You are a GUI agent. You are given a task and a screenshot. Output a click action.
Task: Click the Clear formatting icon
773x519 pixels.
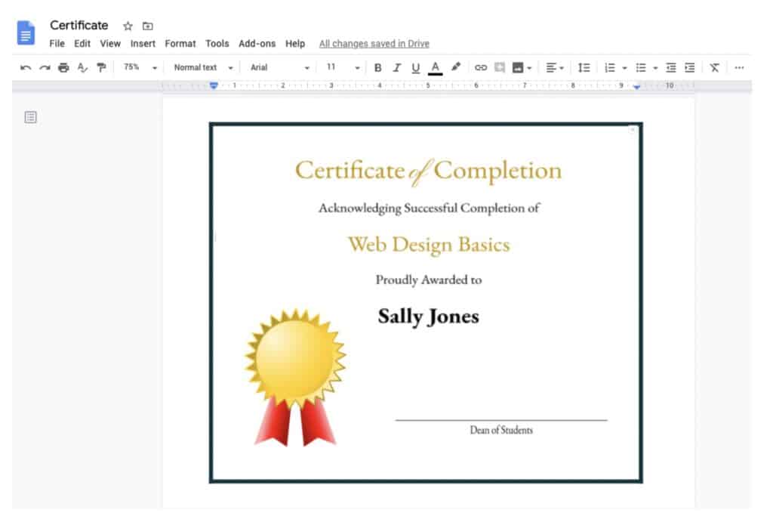point(714,67)
